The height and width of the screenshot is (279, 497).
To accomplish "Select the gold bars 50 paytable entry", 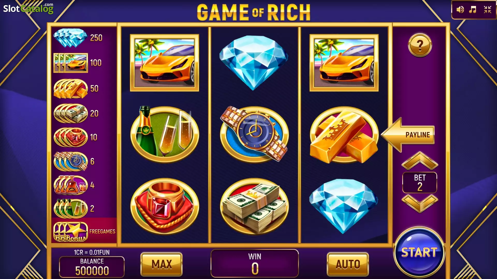I will pyautogui.click(x=76, y=89).
